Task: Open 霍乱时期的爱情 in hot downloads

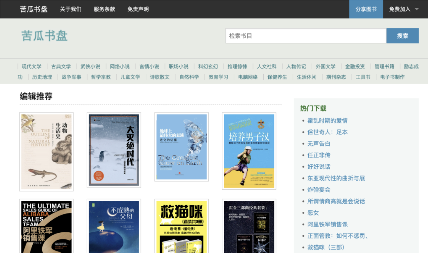Action: [x=327, y=121]
